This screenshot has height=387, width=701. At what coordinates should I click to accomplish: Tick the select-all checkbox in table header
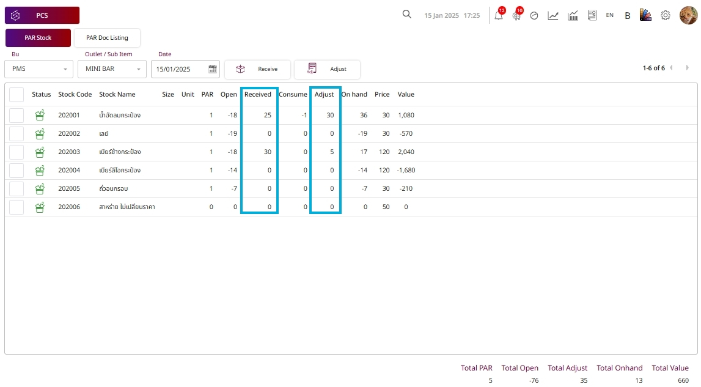click(17, 95)
